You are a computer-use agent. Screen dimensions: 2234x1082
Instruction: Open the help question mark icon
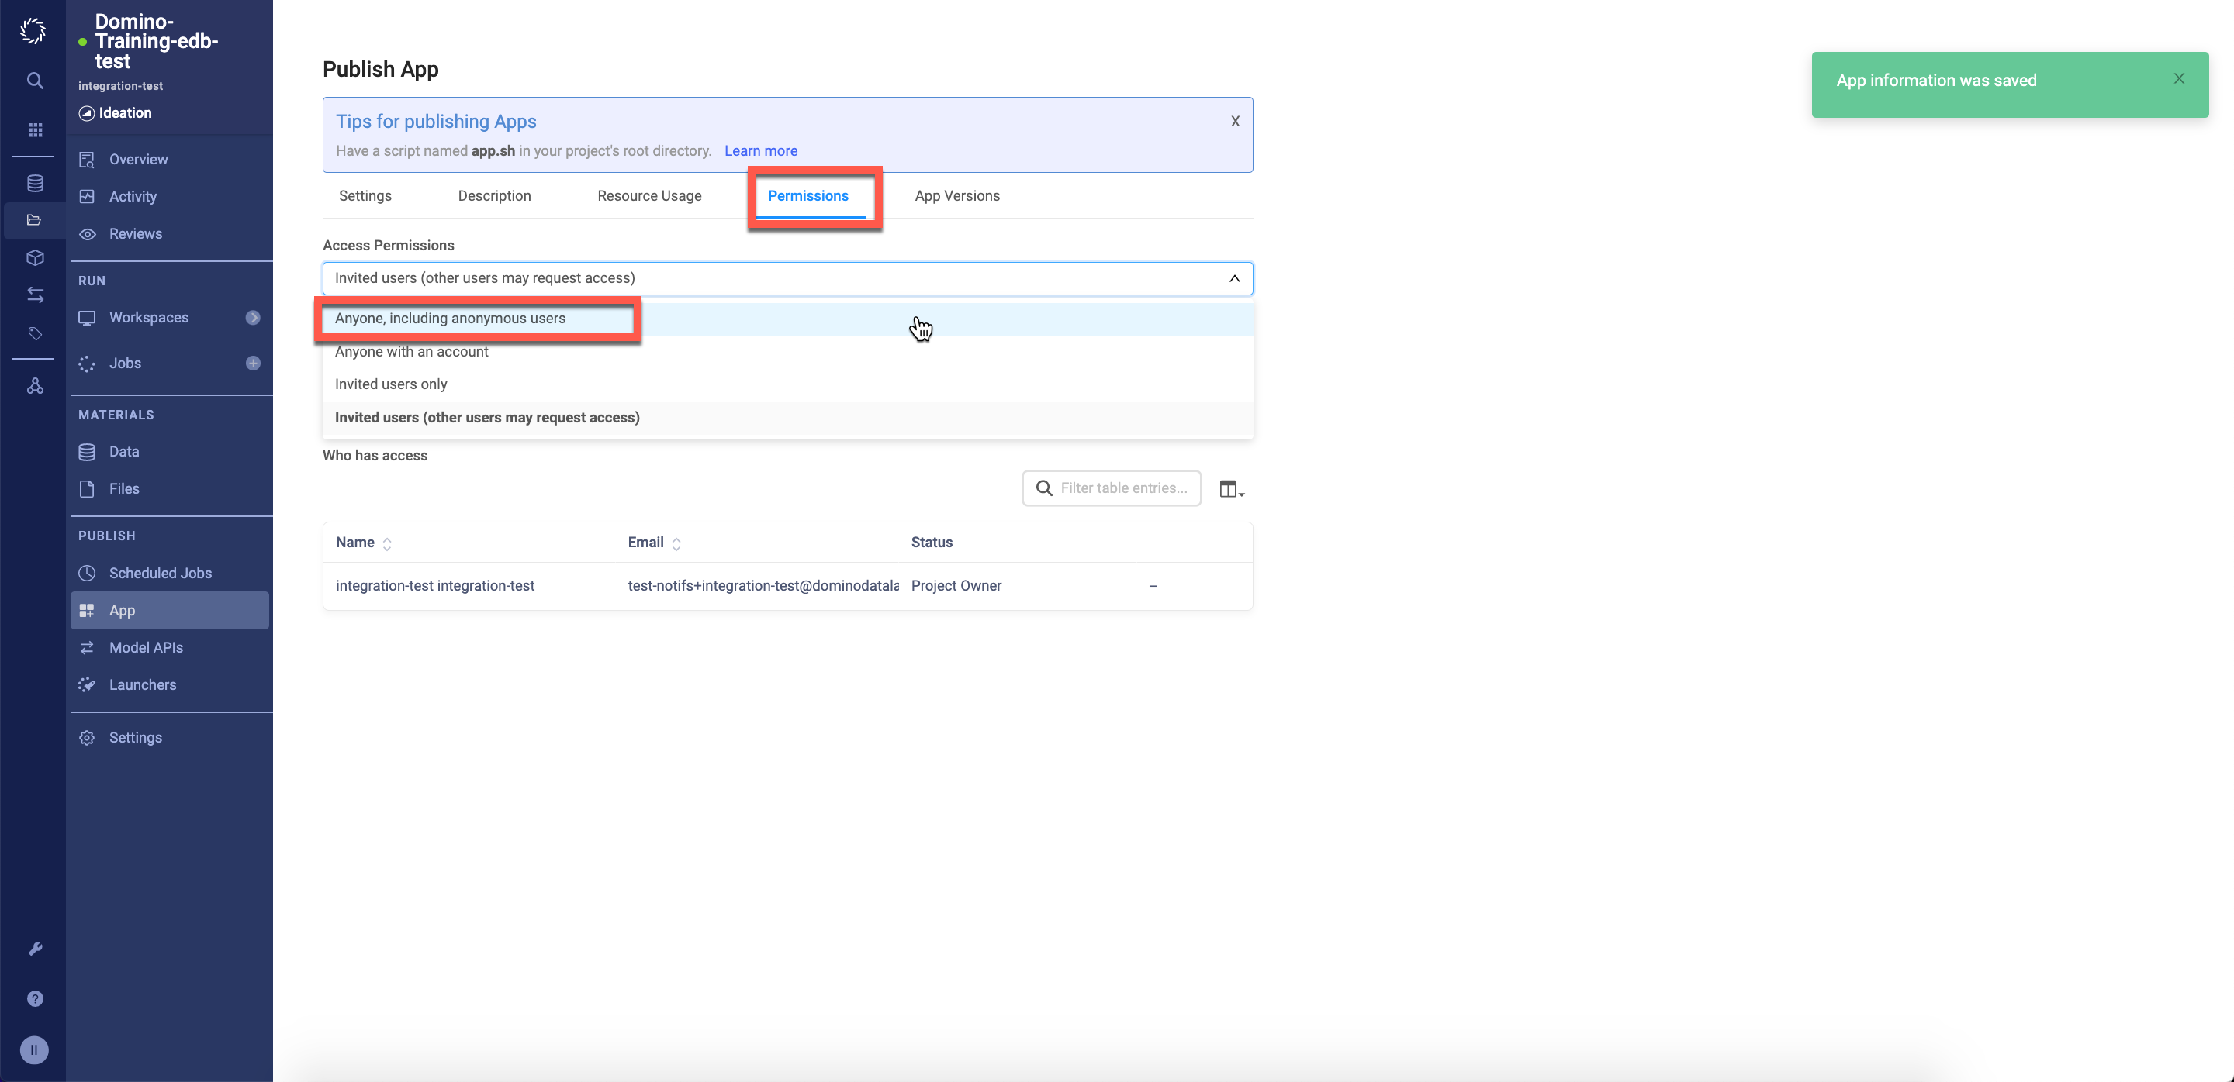point(35,999)
